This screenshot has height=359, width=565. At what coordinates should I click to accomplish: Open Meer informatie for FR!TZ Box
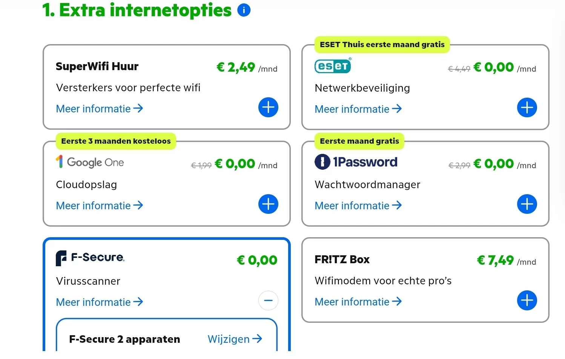358,302
